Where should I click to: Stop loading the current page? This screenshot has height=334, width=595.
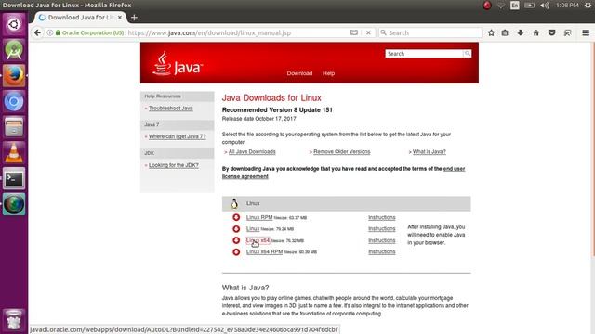coord(368,33)
